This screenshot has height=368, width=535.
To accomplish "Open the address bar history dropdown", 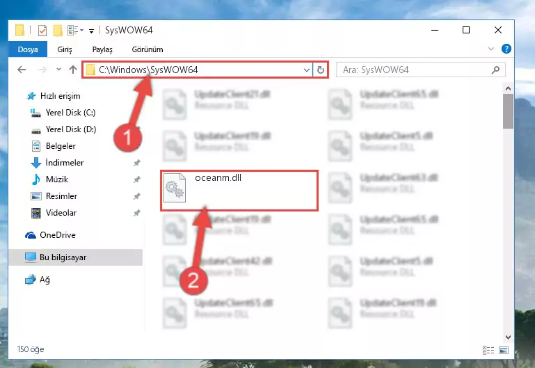I will 306,70.
